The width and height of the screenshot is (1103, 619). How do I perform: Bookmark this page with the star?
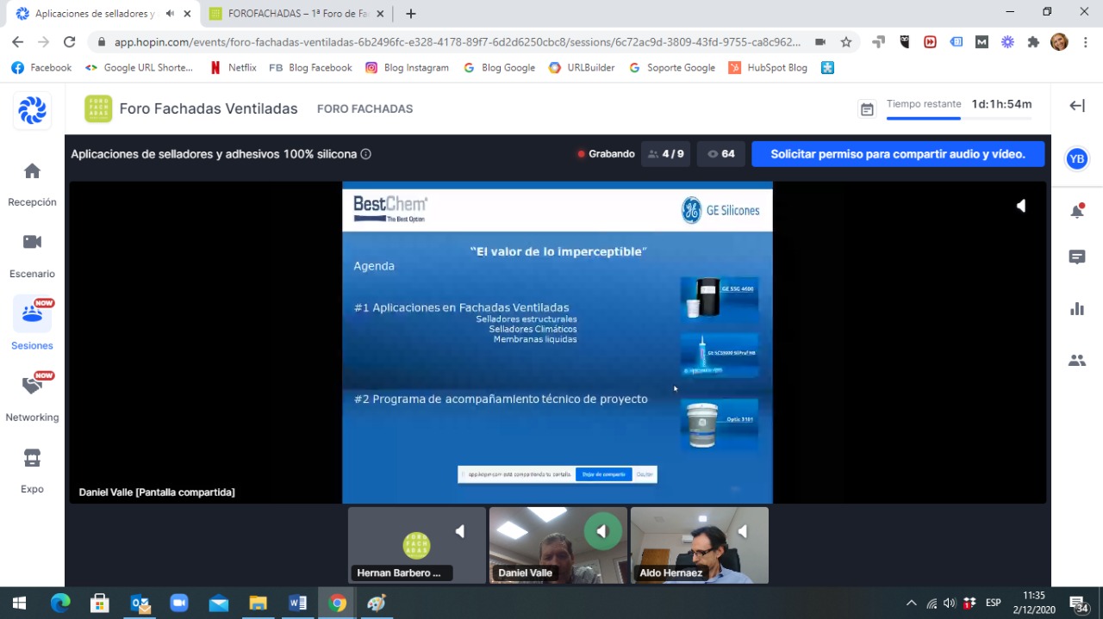coord(846,41)
